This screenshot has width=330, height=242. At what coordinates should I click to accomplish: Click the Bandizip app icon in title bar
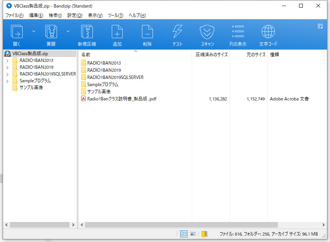(x=9, y=6)
